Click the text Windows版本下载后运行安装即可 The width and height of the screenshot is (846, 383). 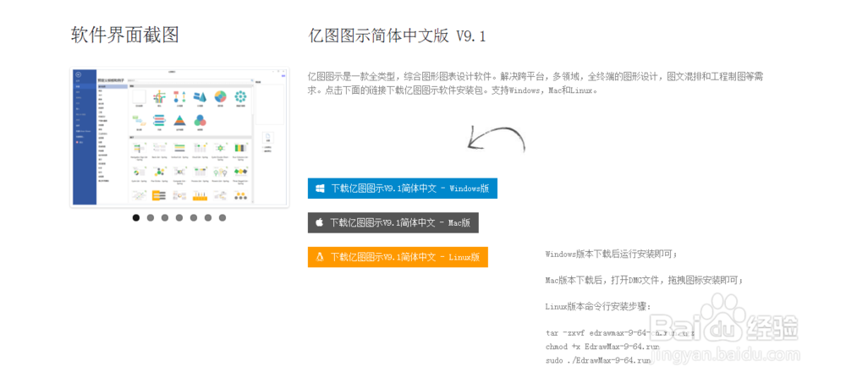pos(612,253)
